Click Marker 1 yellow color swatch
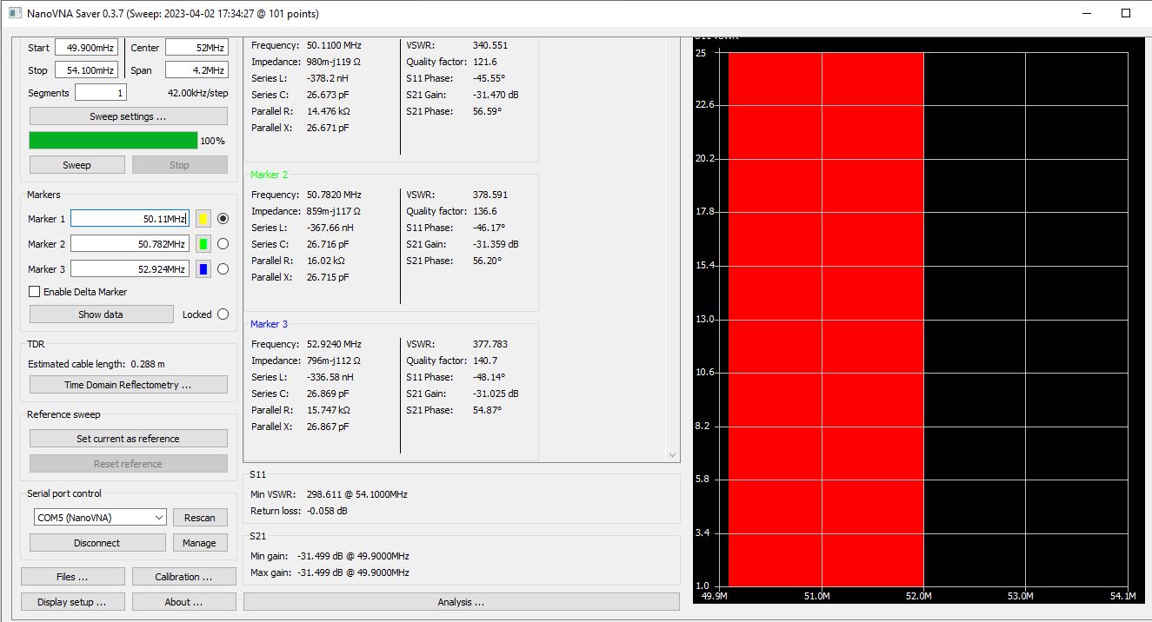 tap(203, 219)
